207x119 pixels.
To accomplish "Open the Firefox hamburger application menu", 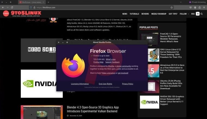I will [204, 8].
